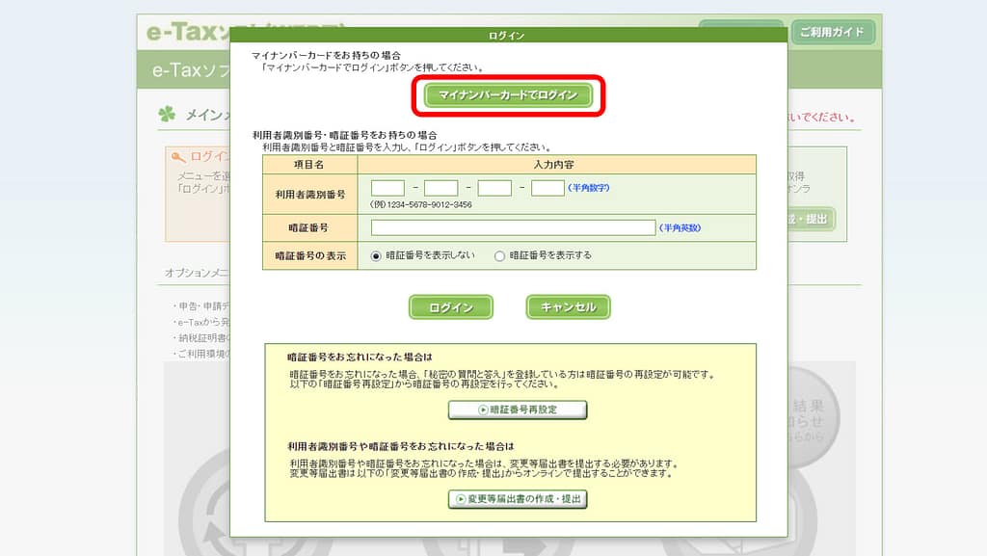Click the second 利用者識別番号 digit box
987x556 pixels.
[440, 188]
